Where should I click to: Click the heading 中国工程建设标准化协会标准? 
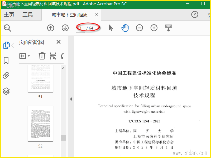point(144,73)
